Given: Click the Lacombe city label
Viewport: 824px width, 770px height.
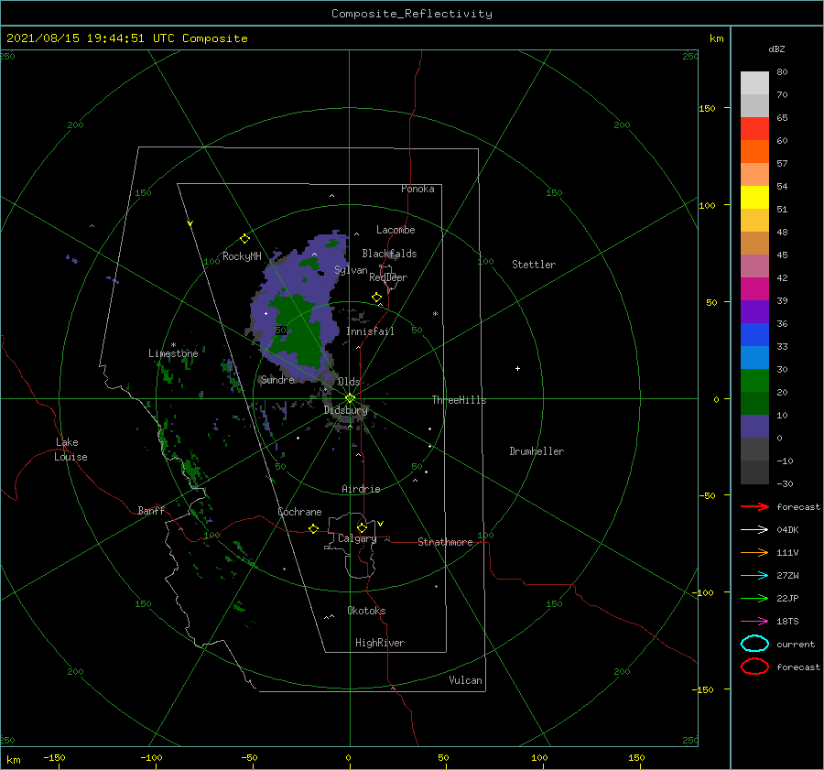Looking at the screenshot, I should 396,230.
